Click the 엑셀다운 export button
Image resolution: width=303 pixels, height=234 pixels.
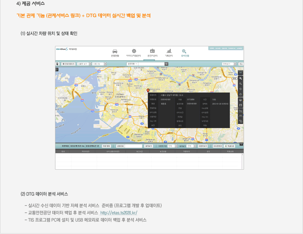229,146
